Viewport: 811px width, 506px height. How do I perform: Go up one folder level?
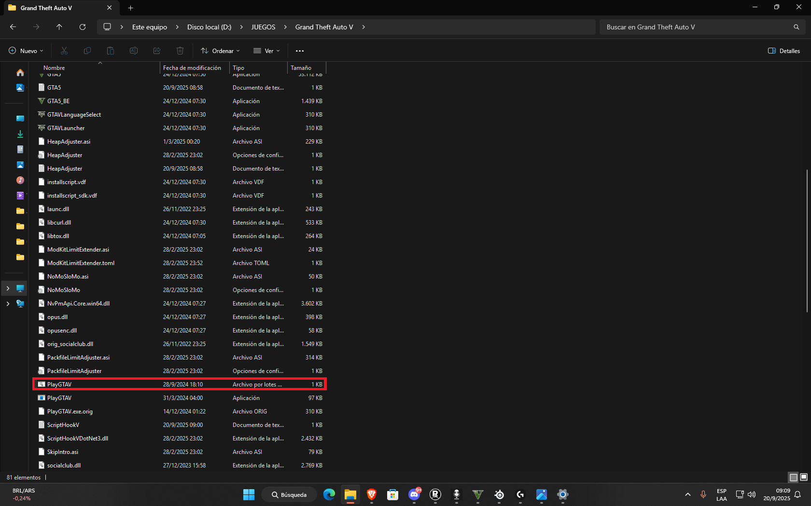59,27
